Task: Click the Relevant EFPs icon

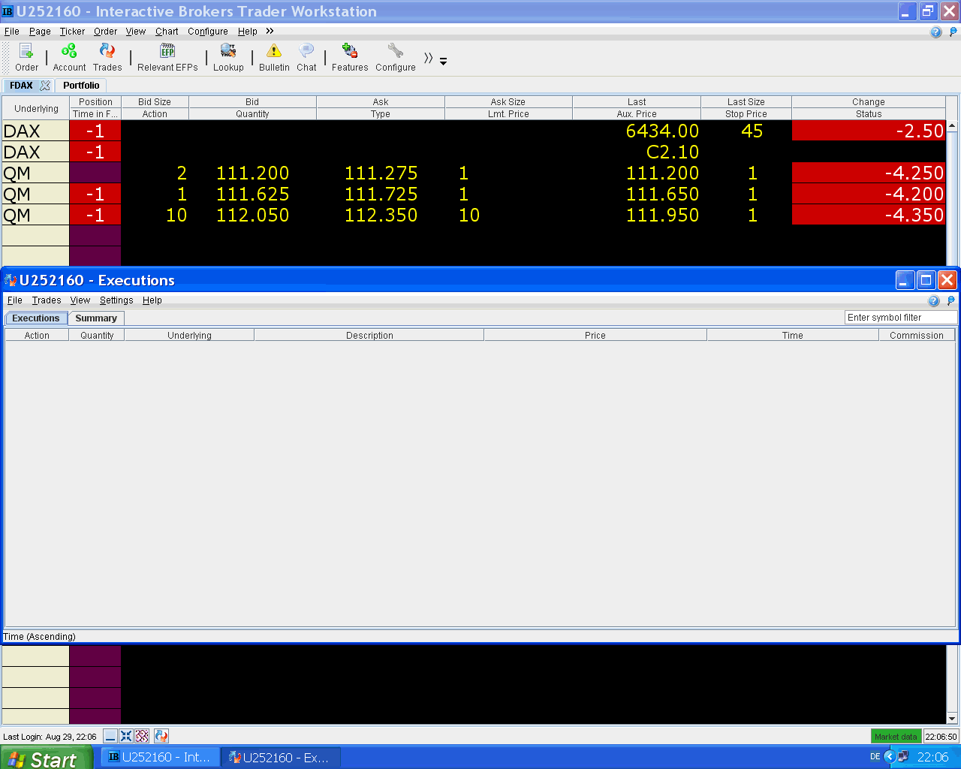Action: [167, 51]
